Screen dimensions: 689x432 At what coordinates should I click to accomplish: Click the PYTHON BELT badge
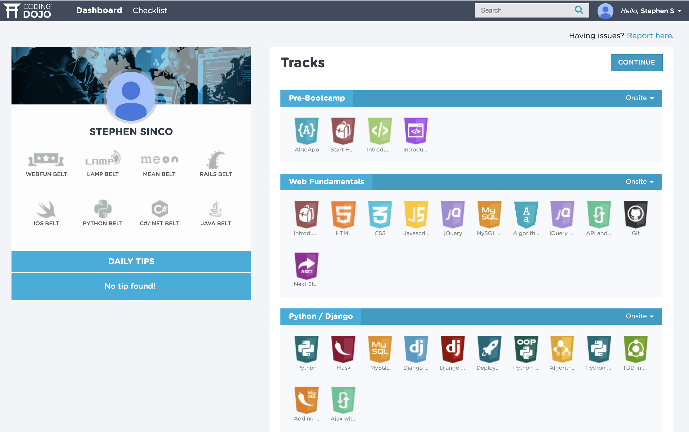click(103, 213)
